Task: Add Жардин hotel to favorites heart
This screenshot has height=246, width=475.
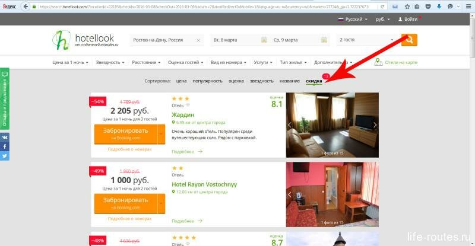Action: tap(188, 105)
